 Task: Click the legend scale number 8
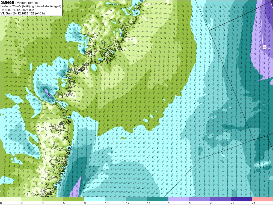click(x=85, y=203)
